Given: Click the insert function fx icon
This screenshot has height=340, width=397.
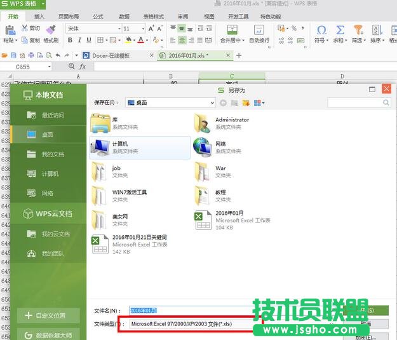Looking at the screenshot, I should tap(83, 67).
